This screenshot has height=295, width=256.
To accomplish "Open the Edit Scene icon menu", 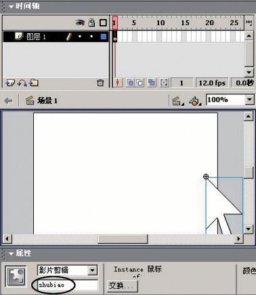I will [x=177, y=101].
